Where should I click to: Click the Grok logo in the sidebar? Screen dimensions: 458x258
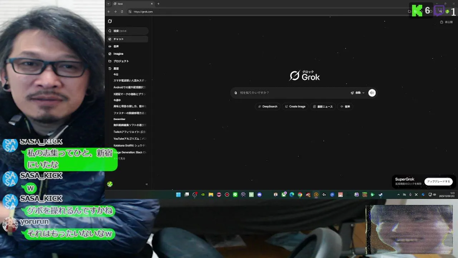click(110, 21)
